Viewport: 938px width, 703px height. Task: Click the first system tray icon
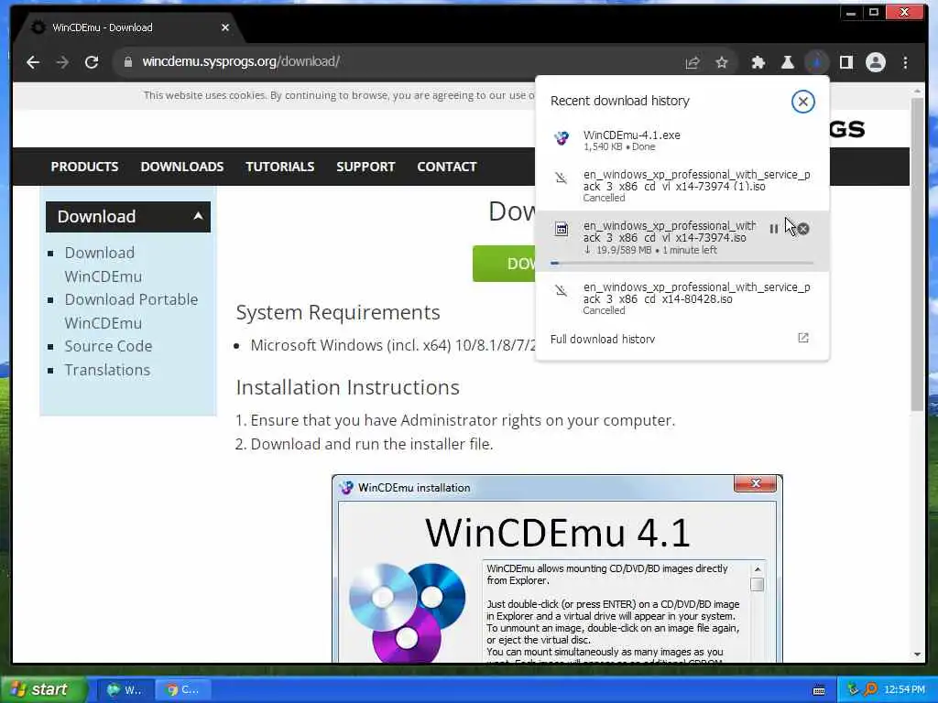tap(853, 689)
